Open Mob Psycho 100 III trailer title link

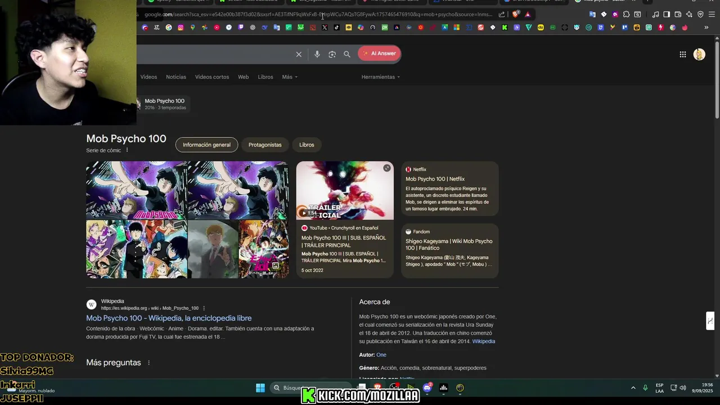[x=344, y=241]
